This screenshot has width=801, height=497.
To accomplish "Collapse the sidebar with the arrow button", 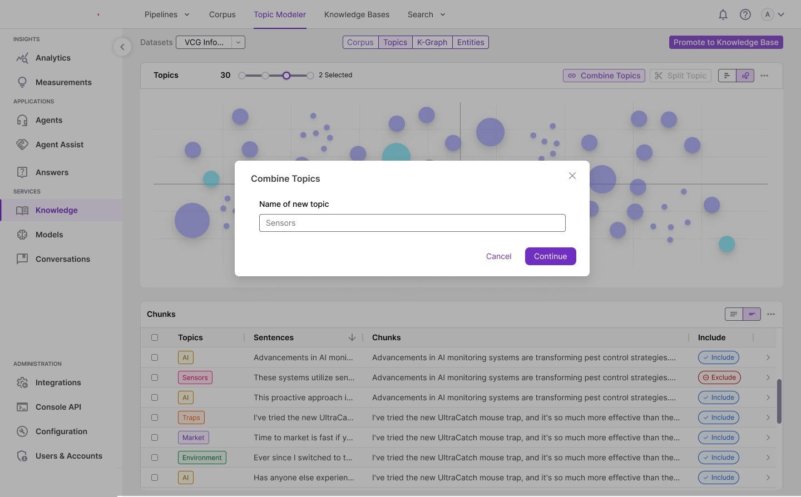I will (122, 47).
